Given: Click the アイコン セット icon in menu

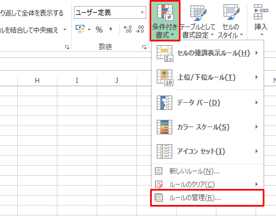Looking at the screenshot, I should tap(164, 151).
